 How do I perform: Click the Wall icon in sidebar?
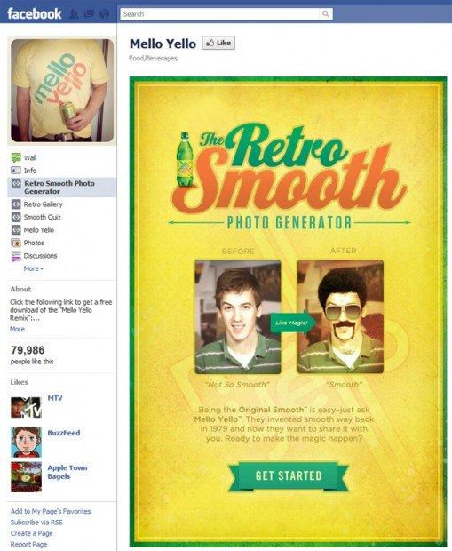tap(16, 157)
